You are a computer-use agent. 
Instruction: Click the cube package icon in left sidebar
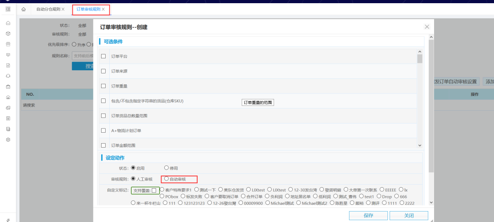[x=8, y=33]
